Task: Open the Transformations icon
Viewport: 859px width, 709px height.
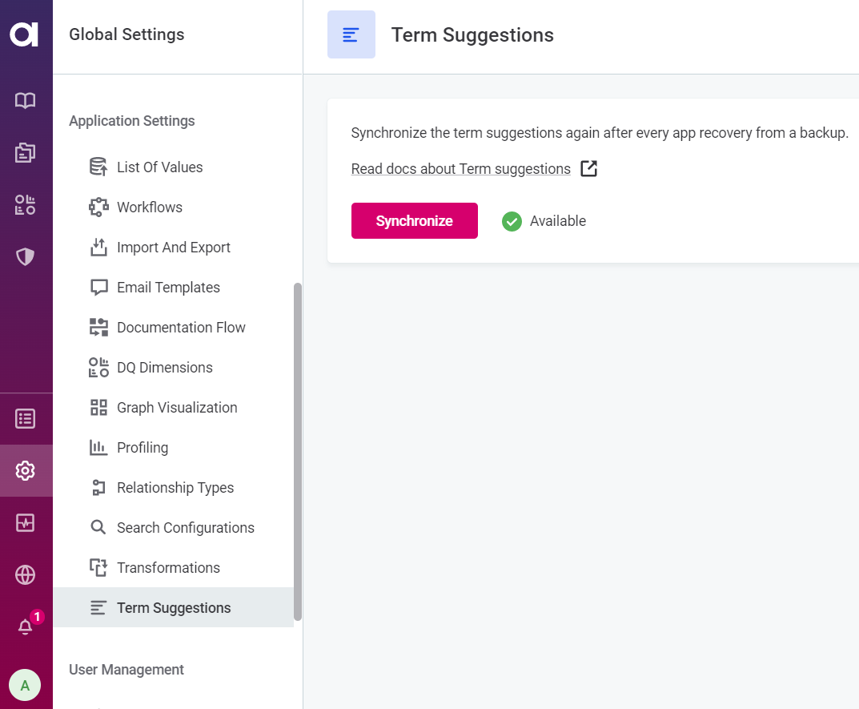Action: pyautogui.click(x=98, y=567)
